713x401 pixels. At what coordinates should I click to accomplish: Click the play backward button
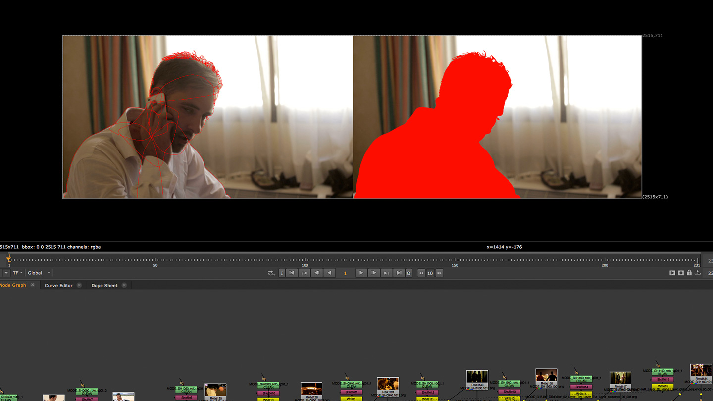click(x=329, y=273)
